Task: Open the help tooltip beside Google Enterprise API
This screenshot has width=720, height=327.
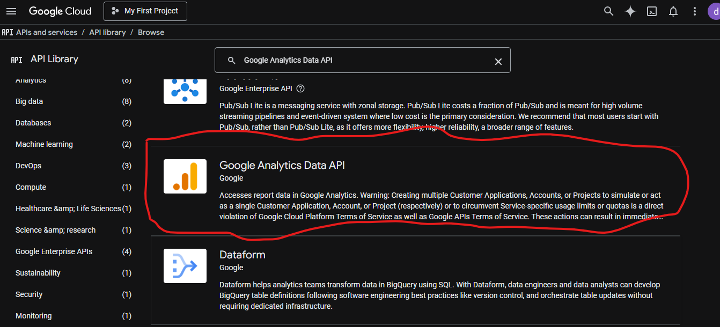Action: 300,88
